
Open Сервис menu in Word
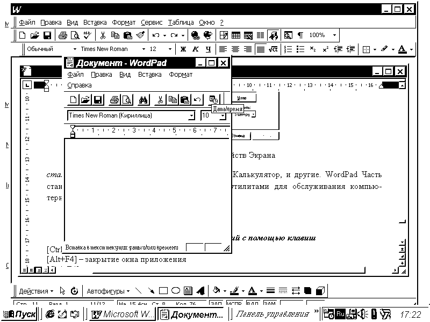tap(152, 23)
